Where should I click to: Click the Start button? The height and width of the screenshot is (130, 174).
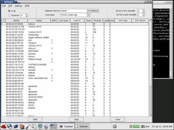click(35, 119)
